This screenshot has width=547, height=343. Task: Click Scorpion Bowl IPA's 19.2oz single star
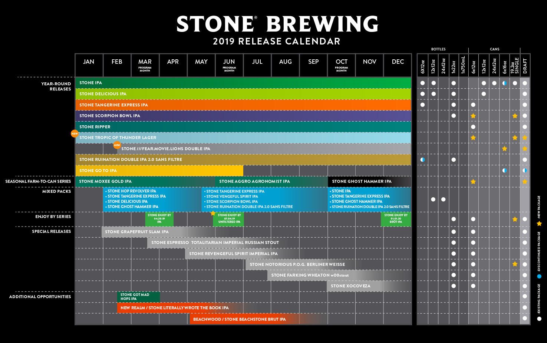(x=515, y=116)
